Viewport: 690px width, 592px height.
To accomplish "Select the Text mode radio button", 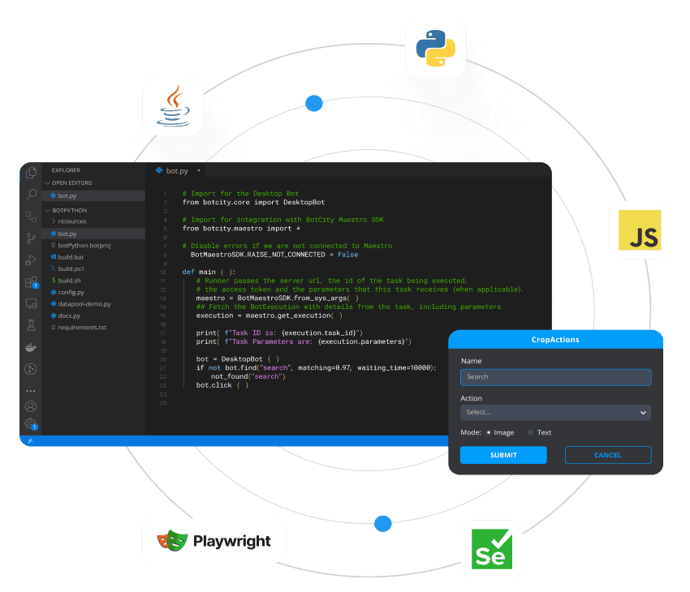I will click(531, 432).
